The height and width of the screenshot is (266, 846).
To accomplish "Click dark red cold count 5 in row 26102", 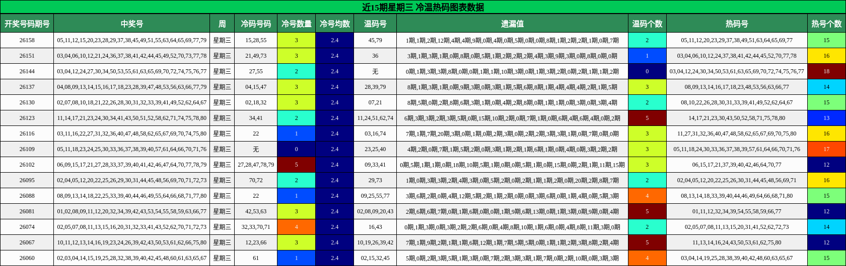I will pos(296,165).
